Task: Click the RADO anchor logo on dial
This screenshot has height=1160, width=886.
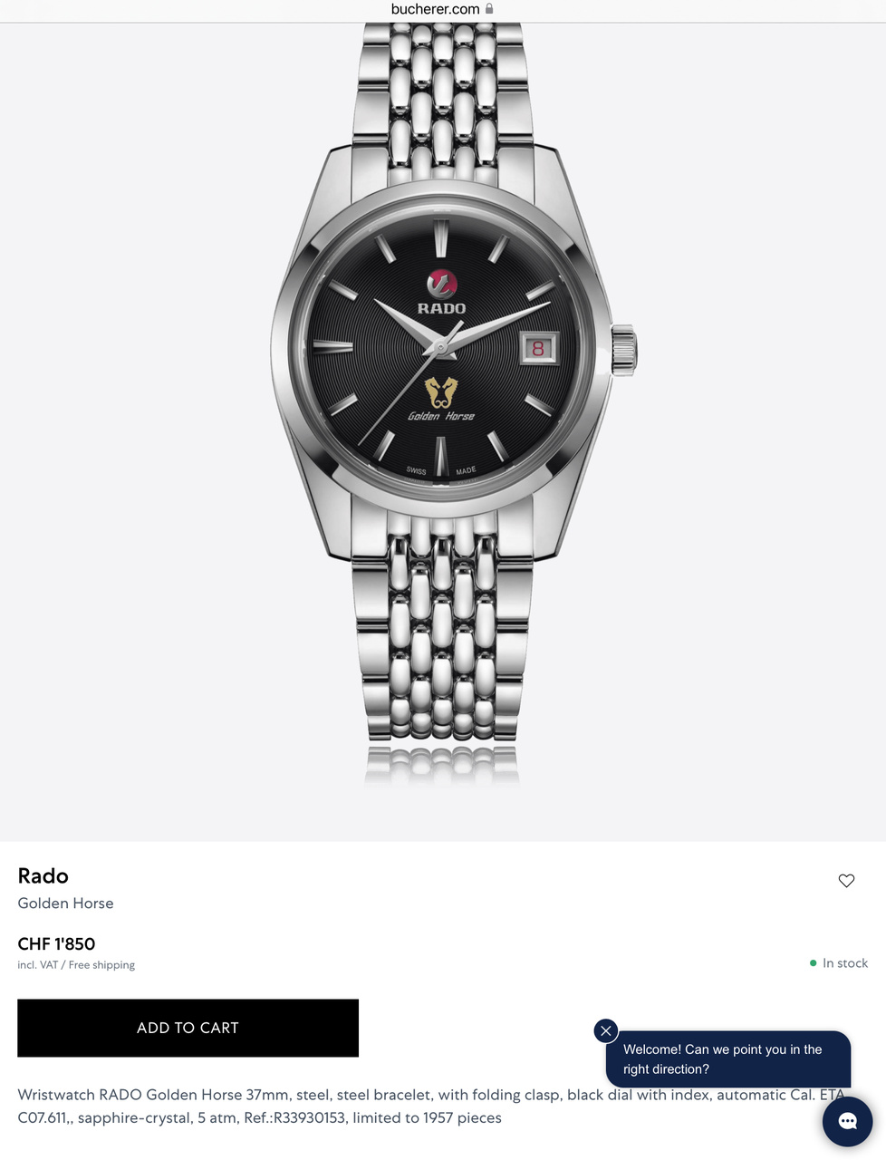Action: tap(441, 284)
